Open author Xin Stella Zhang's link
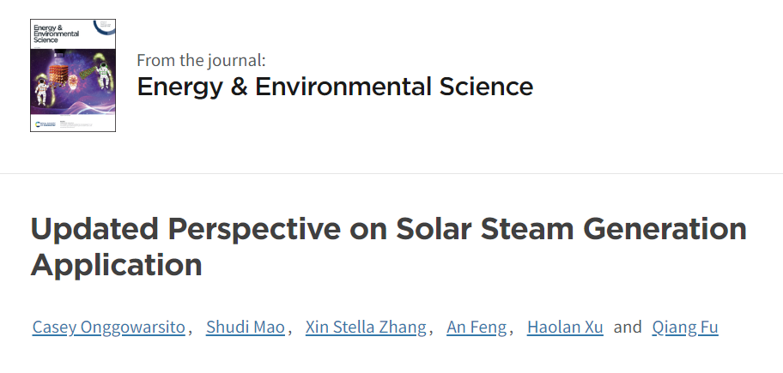783x373 pixels. pyautogui.click(x=366, y=327)
